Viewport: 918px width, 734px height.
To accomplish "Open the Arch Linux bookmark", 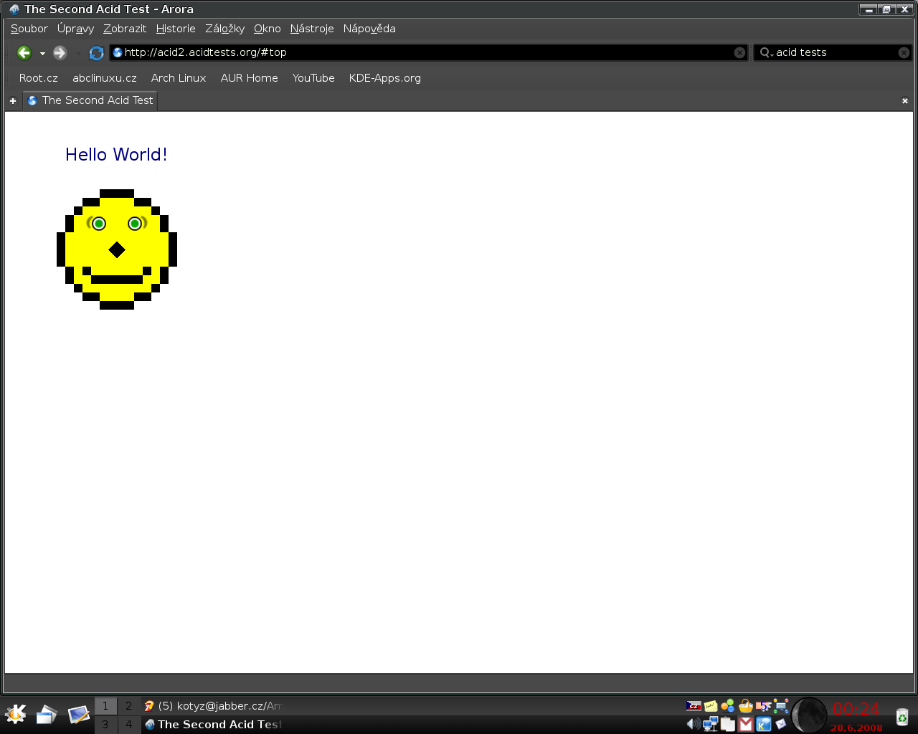I will pos(179,78).
